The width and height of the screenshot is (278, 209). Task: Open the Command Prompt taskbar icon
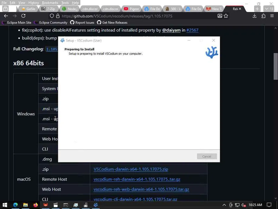pos(66,205)
